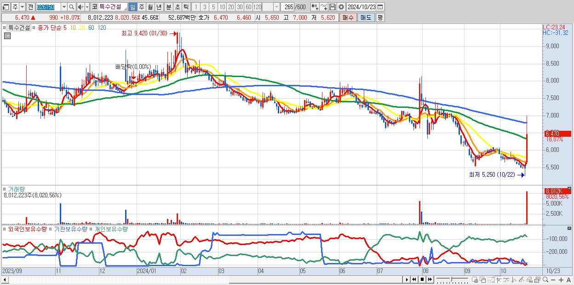
Task: Select interval 30 preset
Action: tap(240, 7)
